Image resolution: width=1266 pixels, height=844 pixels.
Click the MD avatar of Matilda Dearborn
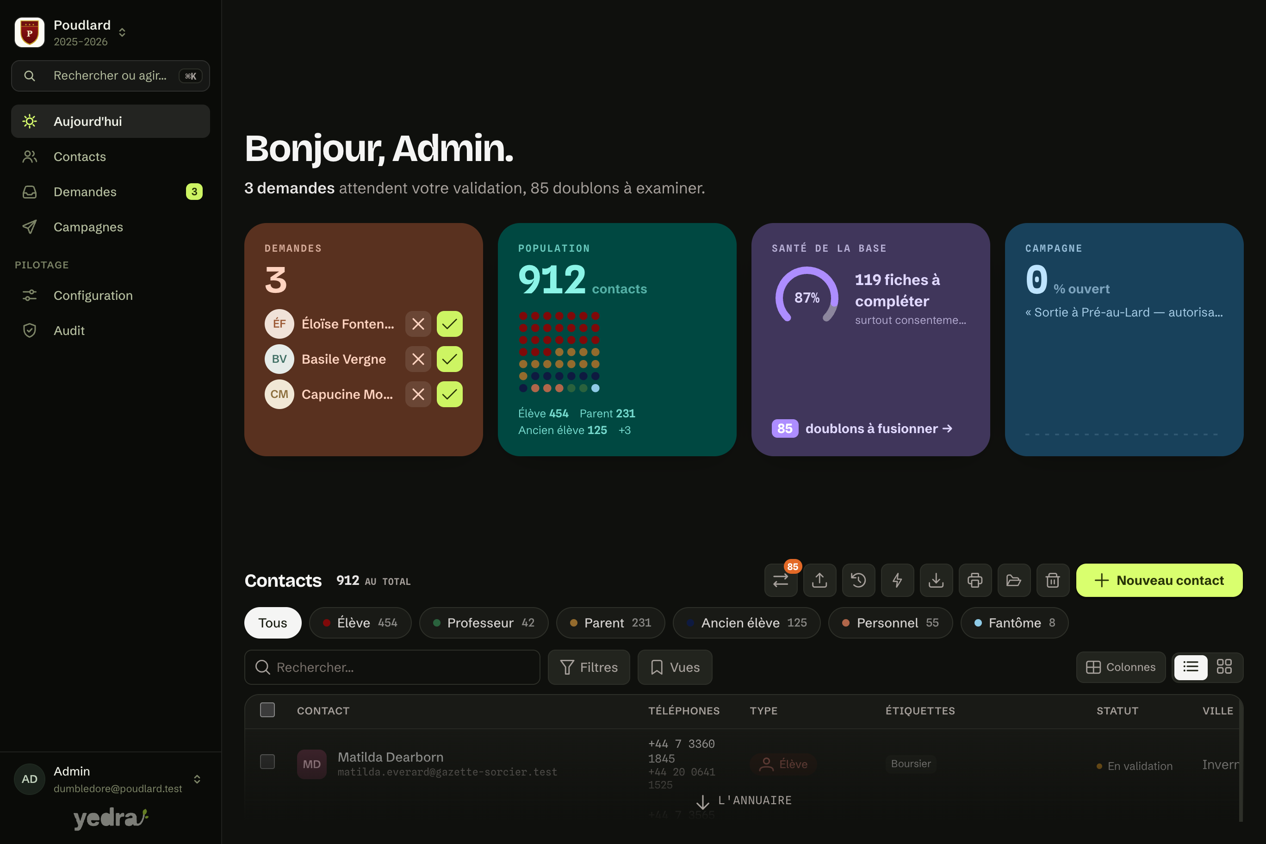point(312,764)
